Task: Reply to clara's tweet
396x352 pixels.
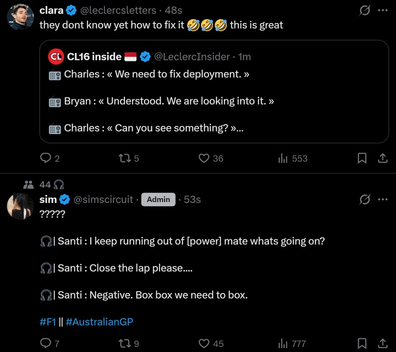Action: point(46,158)
